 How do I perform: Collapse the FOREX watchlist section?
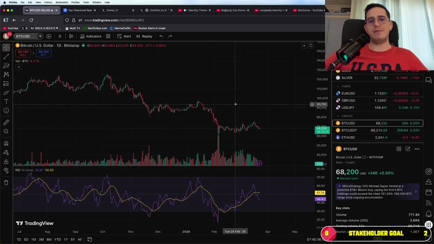[338, 86]
